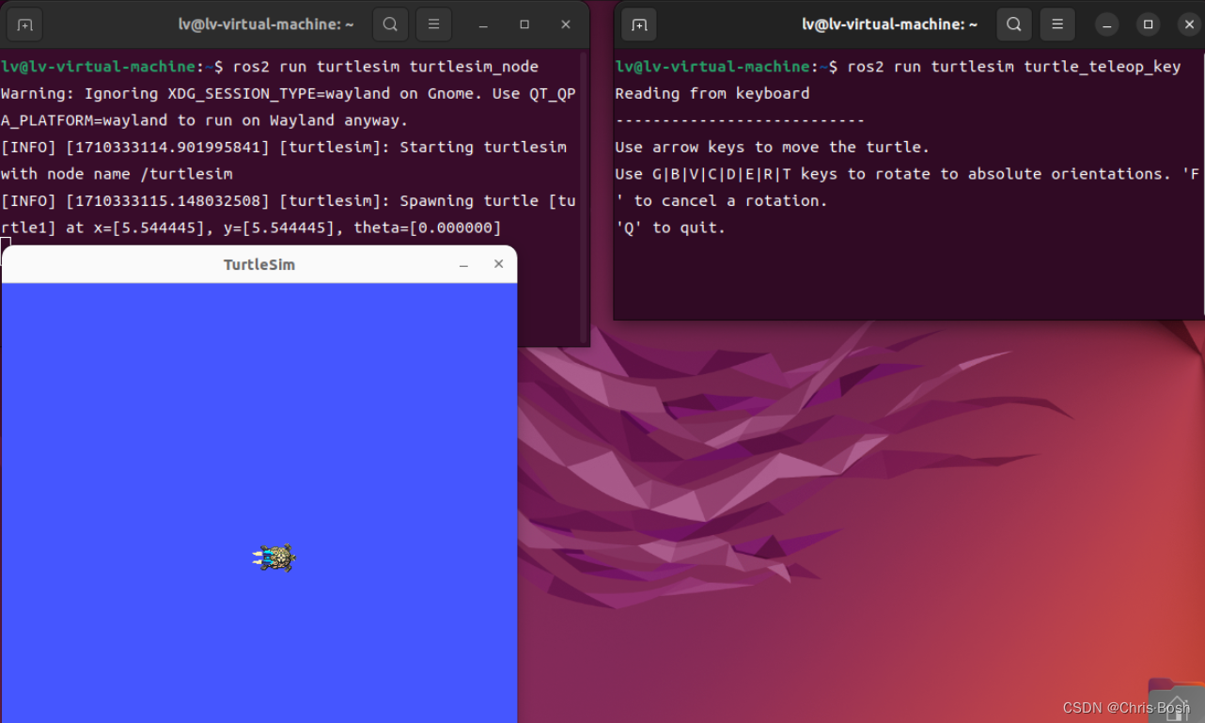Click "'Q' to quit." line

point(670,228)
